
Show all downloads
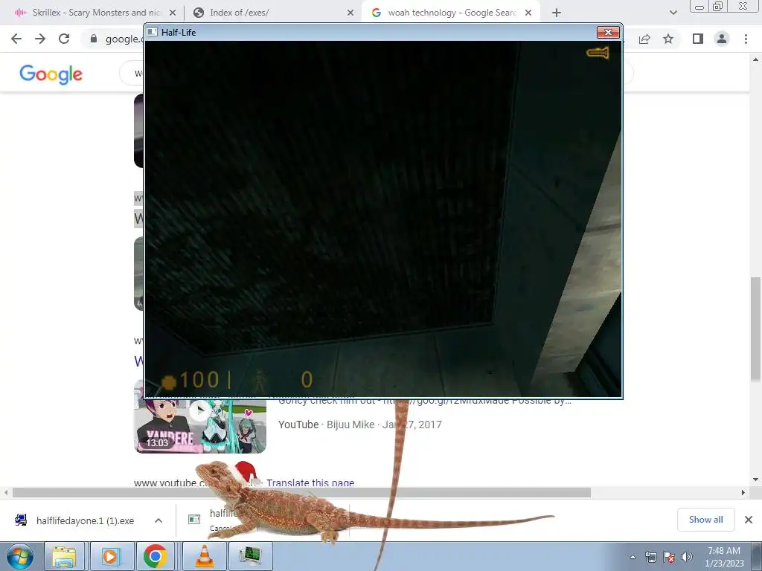click(705, 520)
